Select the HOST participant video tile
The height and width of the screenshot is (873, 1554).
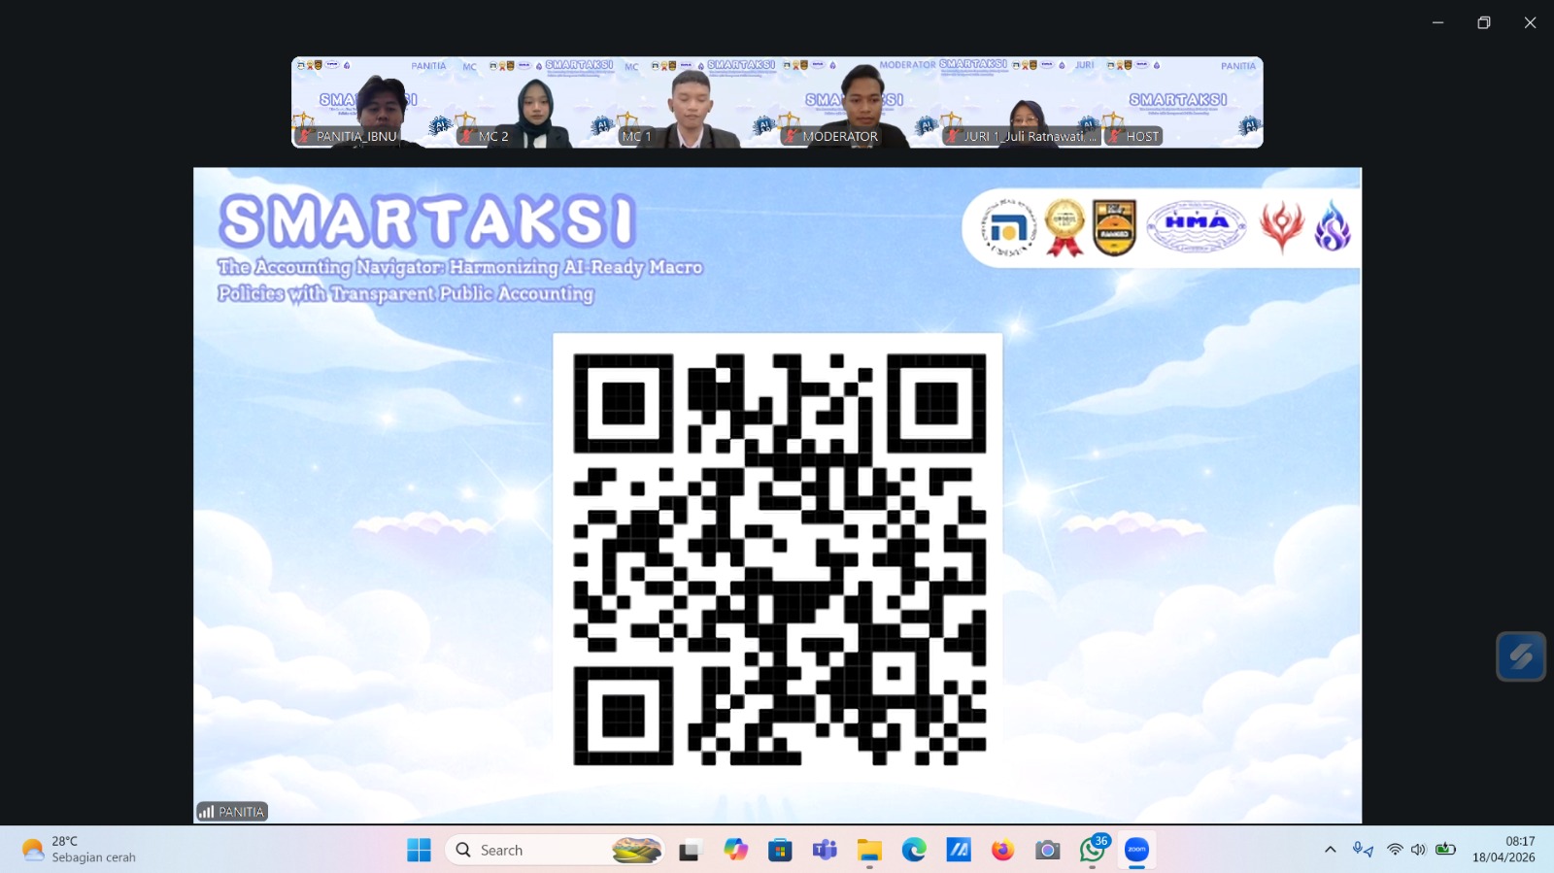(x=1183, y=102)
